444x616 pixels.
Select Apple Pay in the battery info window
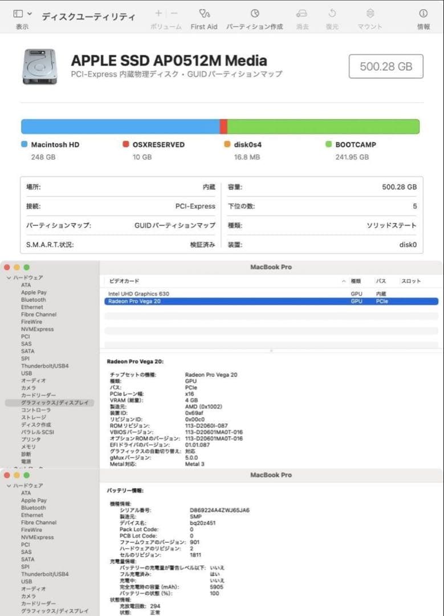click(34, 501)
